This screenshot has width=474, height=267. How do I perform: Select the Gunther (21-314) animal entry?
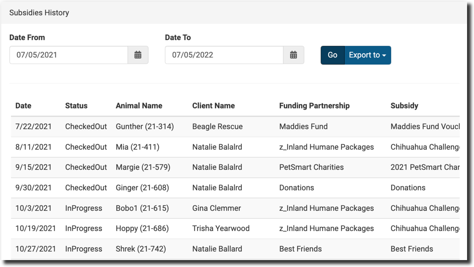point(145,126)
